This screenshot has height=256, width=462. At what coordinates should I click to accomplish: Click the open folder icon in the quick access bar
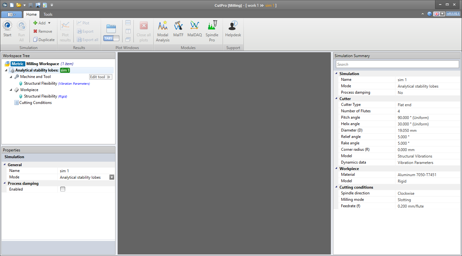click(x=19, y=5)
